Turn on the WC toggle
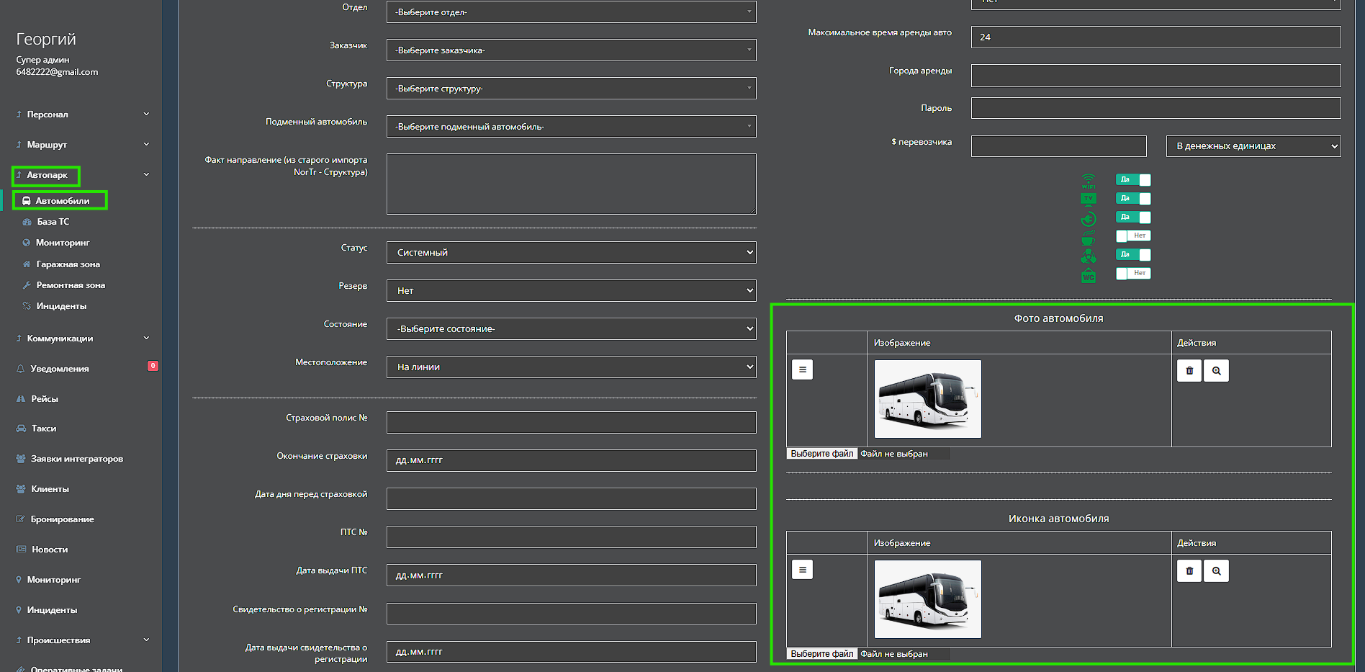The width and height of the screenshot is (1365, 672). pos(1132,273)
